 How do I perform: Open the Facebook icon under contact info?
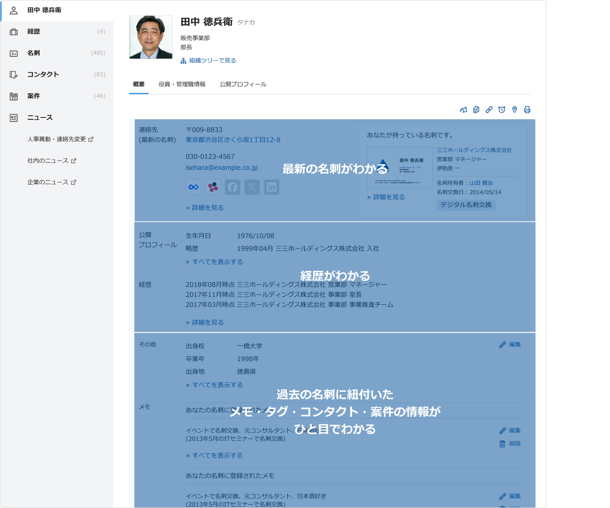click(x=233, y=187)
